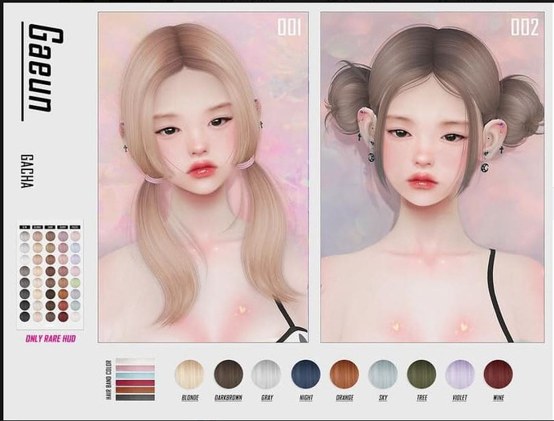Click the WINE label text
Screen dimensions: 554x421
coord(499,398)
